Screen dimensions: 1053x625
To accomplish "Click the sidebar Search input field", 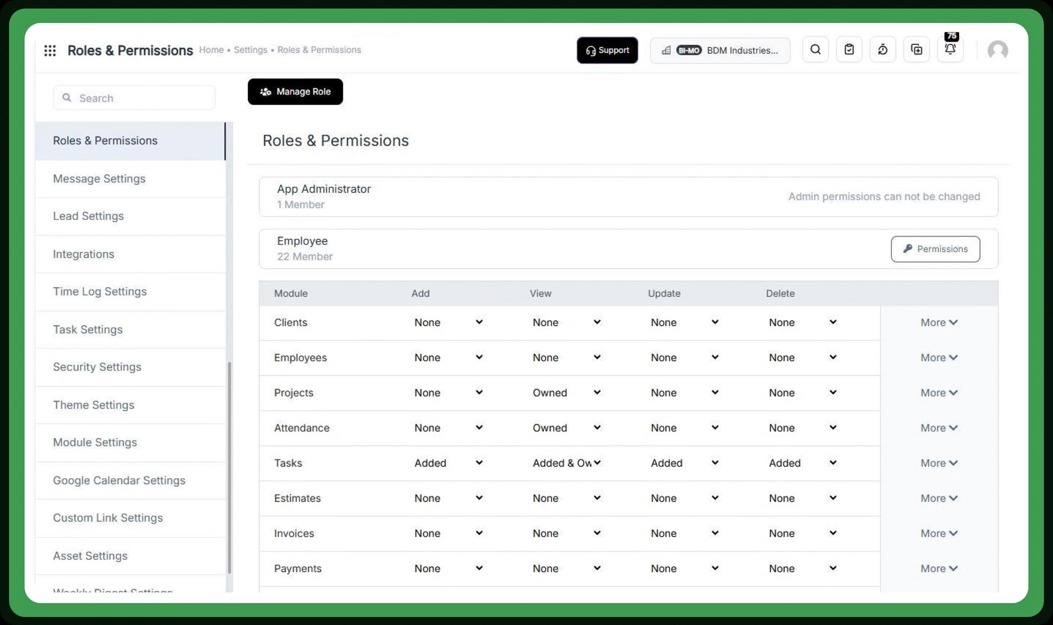I will point(134,98).
